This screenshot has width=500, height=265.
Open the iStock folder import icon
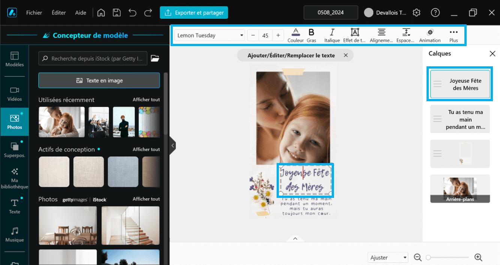coord(155,58)
